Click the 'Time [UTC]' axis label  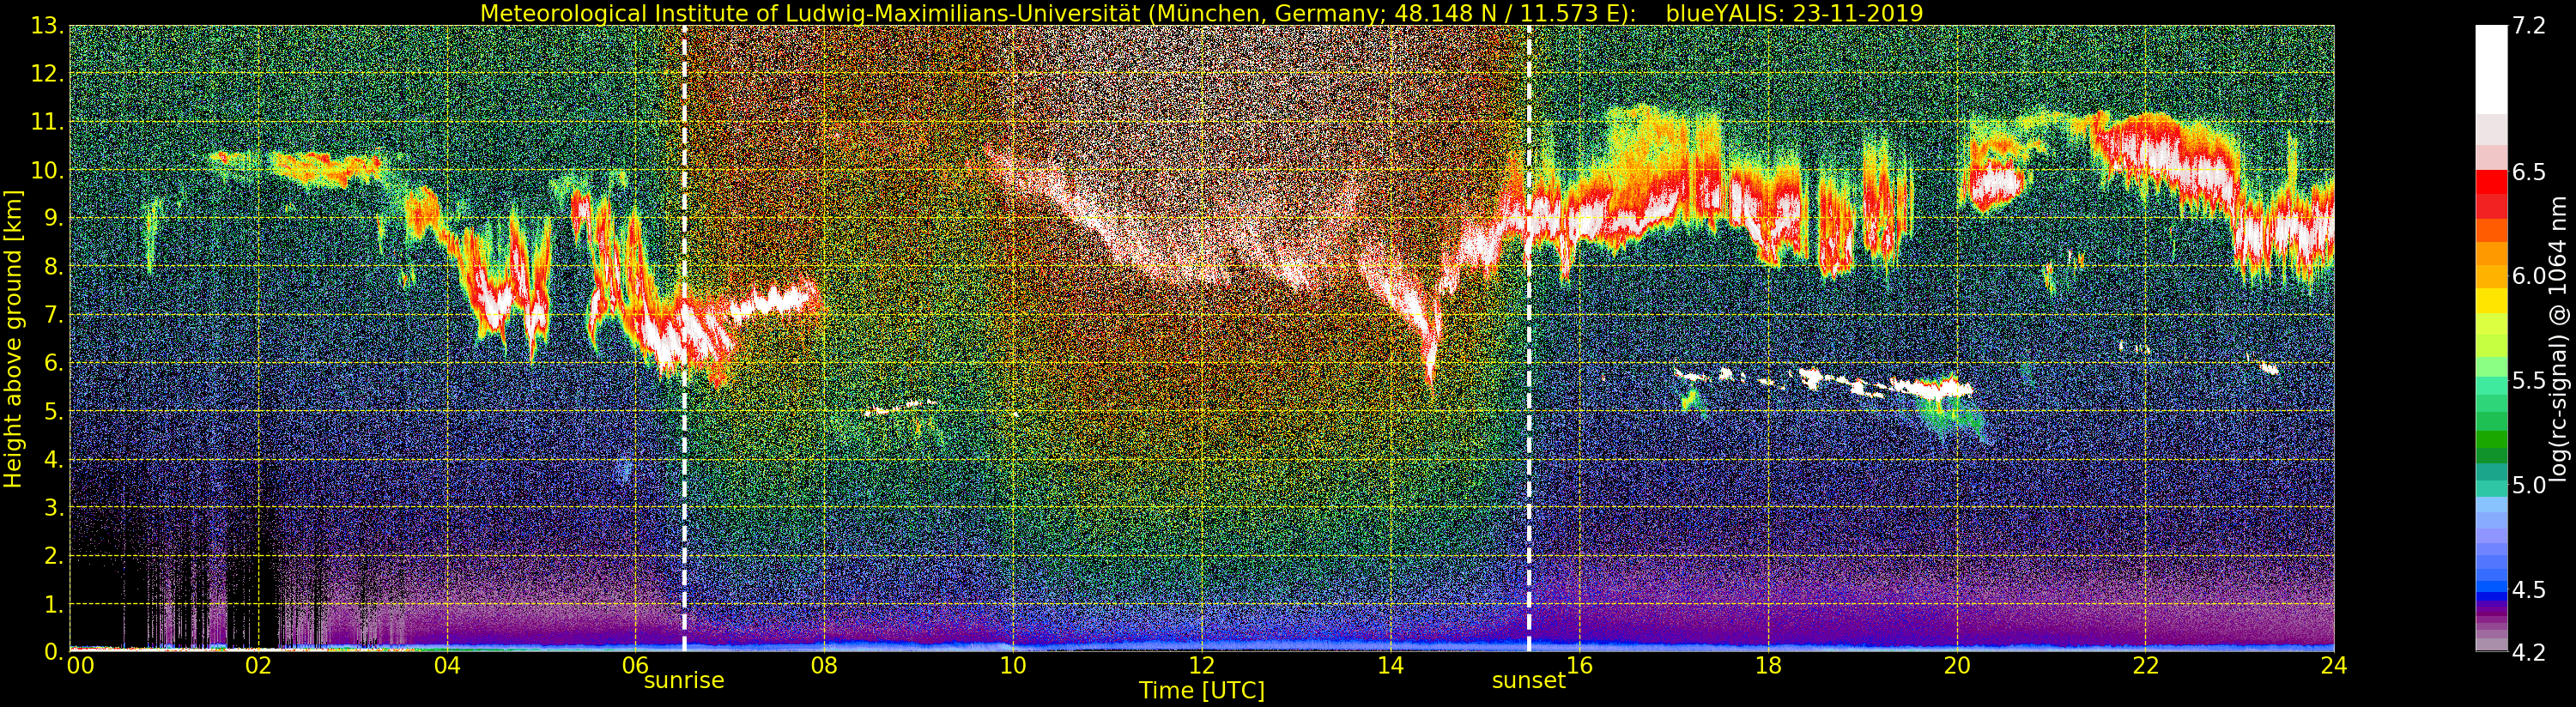click(x=1201, y=691)
